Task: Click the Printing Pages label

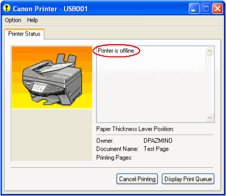Action: (x=114, y=158)
